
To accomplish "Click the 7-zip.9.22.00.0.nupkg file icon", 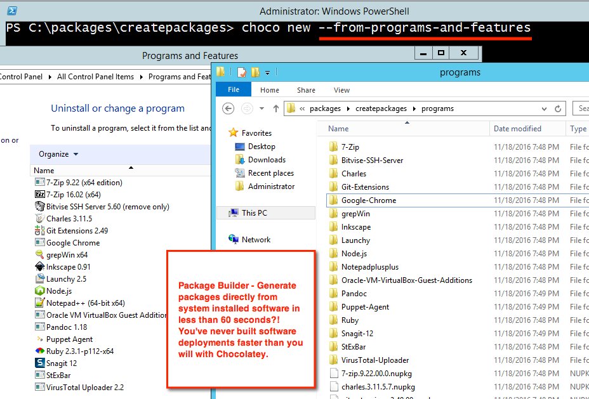I will [x=334, y=374].
